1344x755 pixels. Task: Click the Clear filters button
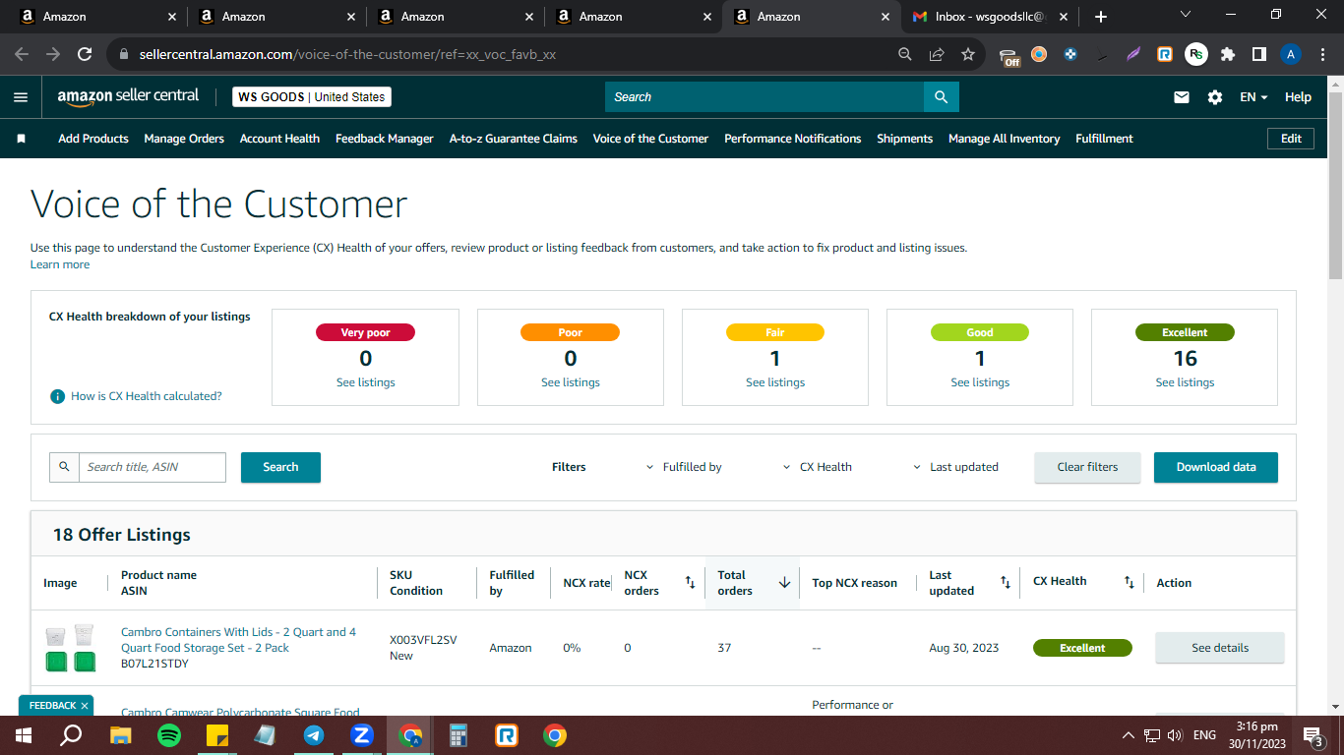1087,467
